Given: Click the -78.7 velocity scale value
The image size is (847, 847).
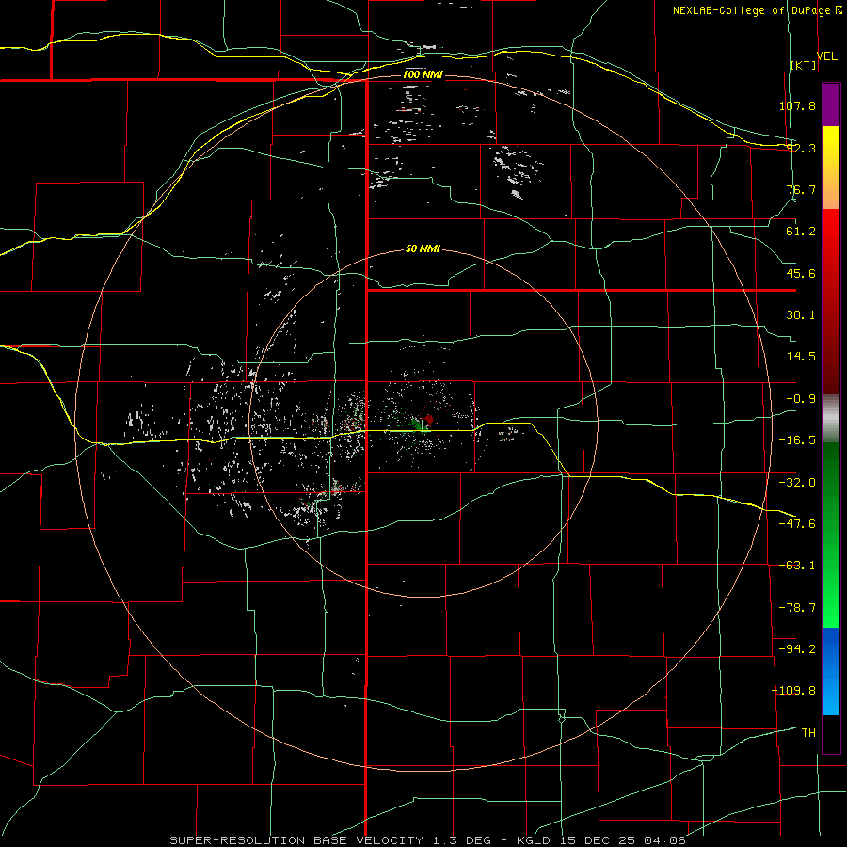Looking at the screenshot, I should point(797,608).
